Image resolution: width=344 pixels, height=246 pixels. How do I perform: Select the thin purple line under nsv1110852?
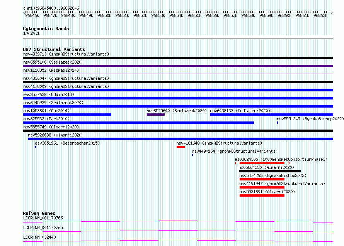click(178, 74)
